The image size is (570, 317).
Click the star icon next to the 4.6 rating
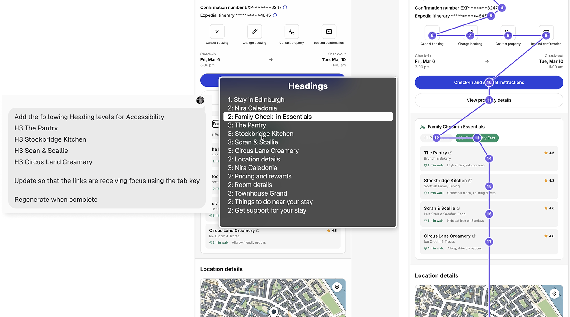coord(546,208)
